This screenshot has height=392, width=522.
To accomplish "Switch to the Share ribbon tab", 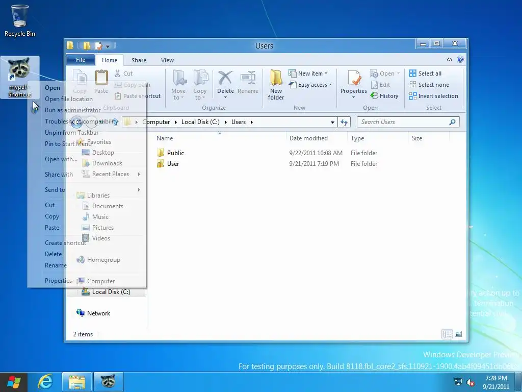I will (139, 60).
